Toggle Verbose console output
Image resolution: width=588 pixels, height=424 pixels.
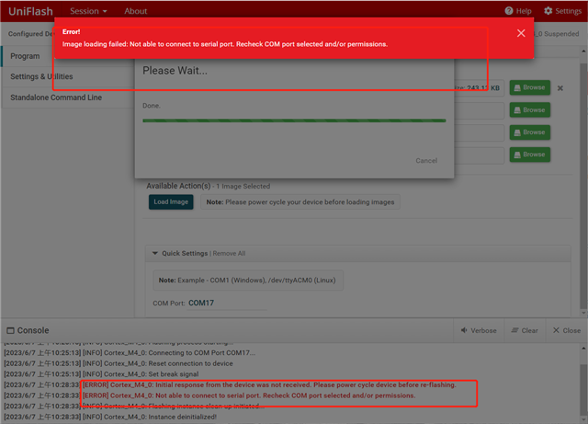click(x=479, y=330)
